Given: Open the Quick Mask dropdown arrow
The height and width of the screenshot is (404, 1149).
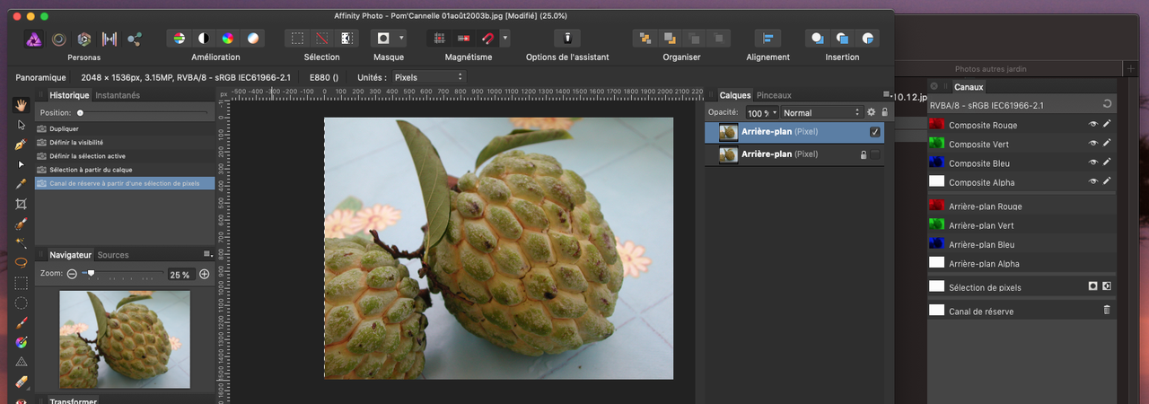Looking at the screenshot, I should [x=401, y=39].
